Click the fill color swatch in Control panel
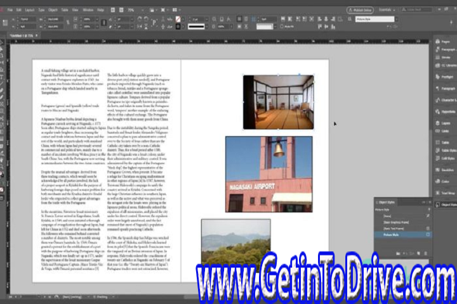Image resolution: width=457 pixels, height=304 pixels. 178,19
